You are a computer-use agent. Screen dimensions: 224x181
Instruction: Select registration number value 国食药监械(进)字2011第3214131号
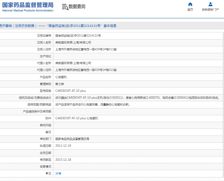pos(78,36)
